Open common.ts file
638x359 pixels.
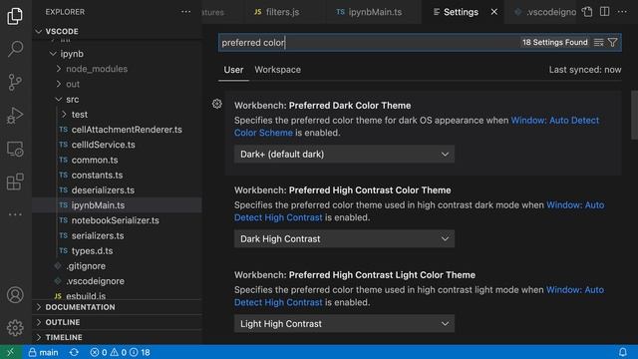point(118,160)
